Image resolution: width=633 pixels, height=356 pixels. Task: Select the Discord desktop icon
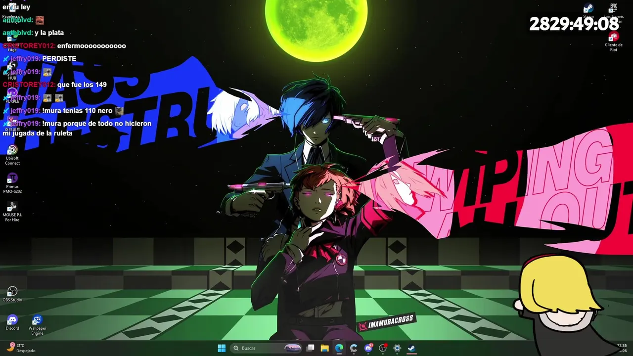click(12, 322)
